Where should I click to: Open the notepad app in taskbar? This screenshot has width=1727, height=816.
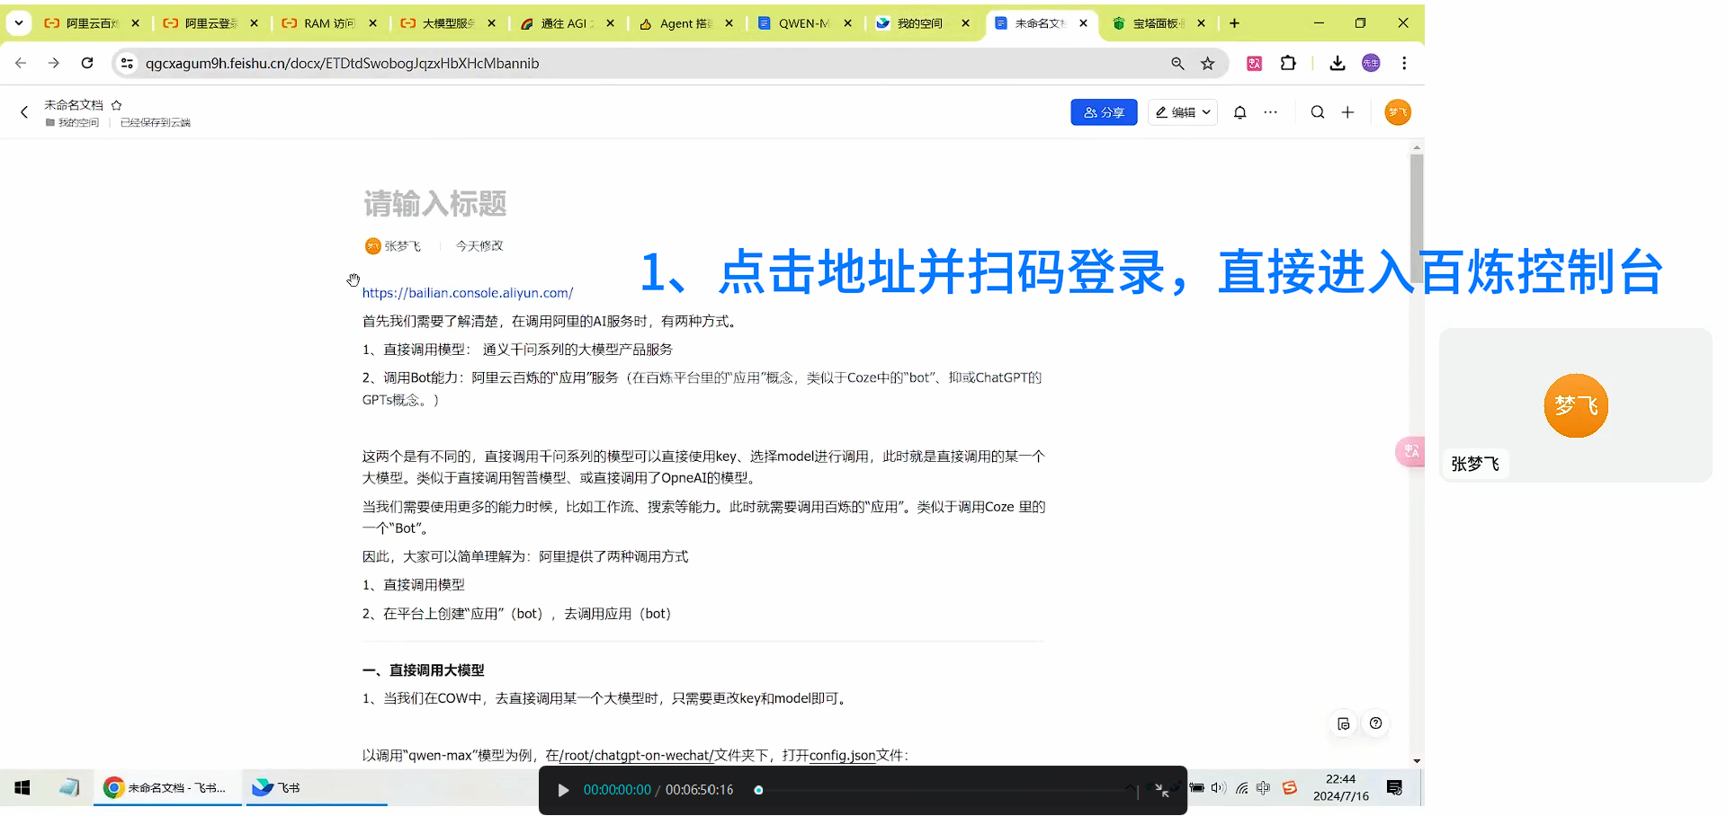[69, 788]
